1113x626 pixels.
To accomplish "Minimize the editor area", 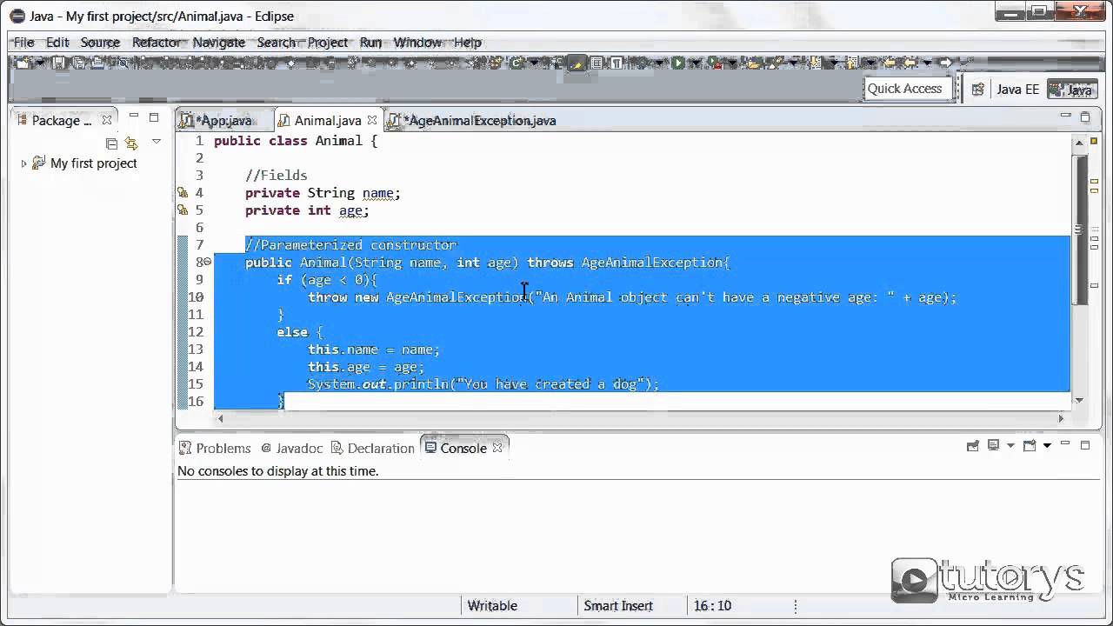I will tap(1066, 117).
